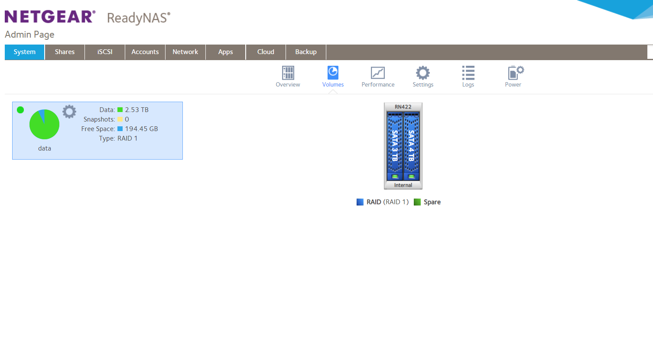Open the Network tab

click(x=185, y=52)
